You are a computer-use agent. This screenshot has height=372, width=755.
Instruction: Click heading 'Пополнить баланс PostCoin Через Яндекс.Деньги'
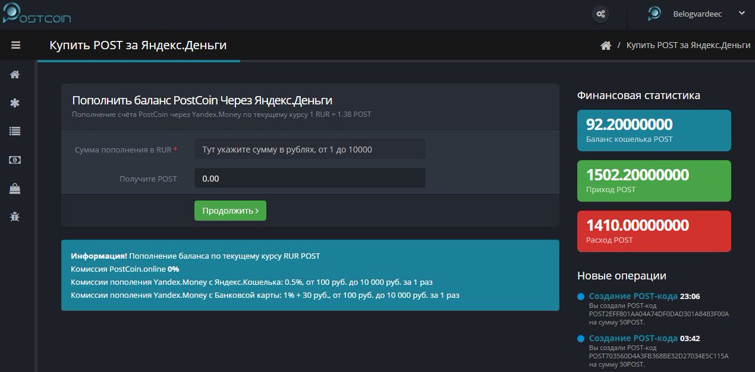tap(202, 100)
